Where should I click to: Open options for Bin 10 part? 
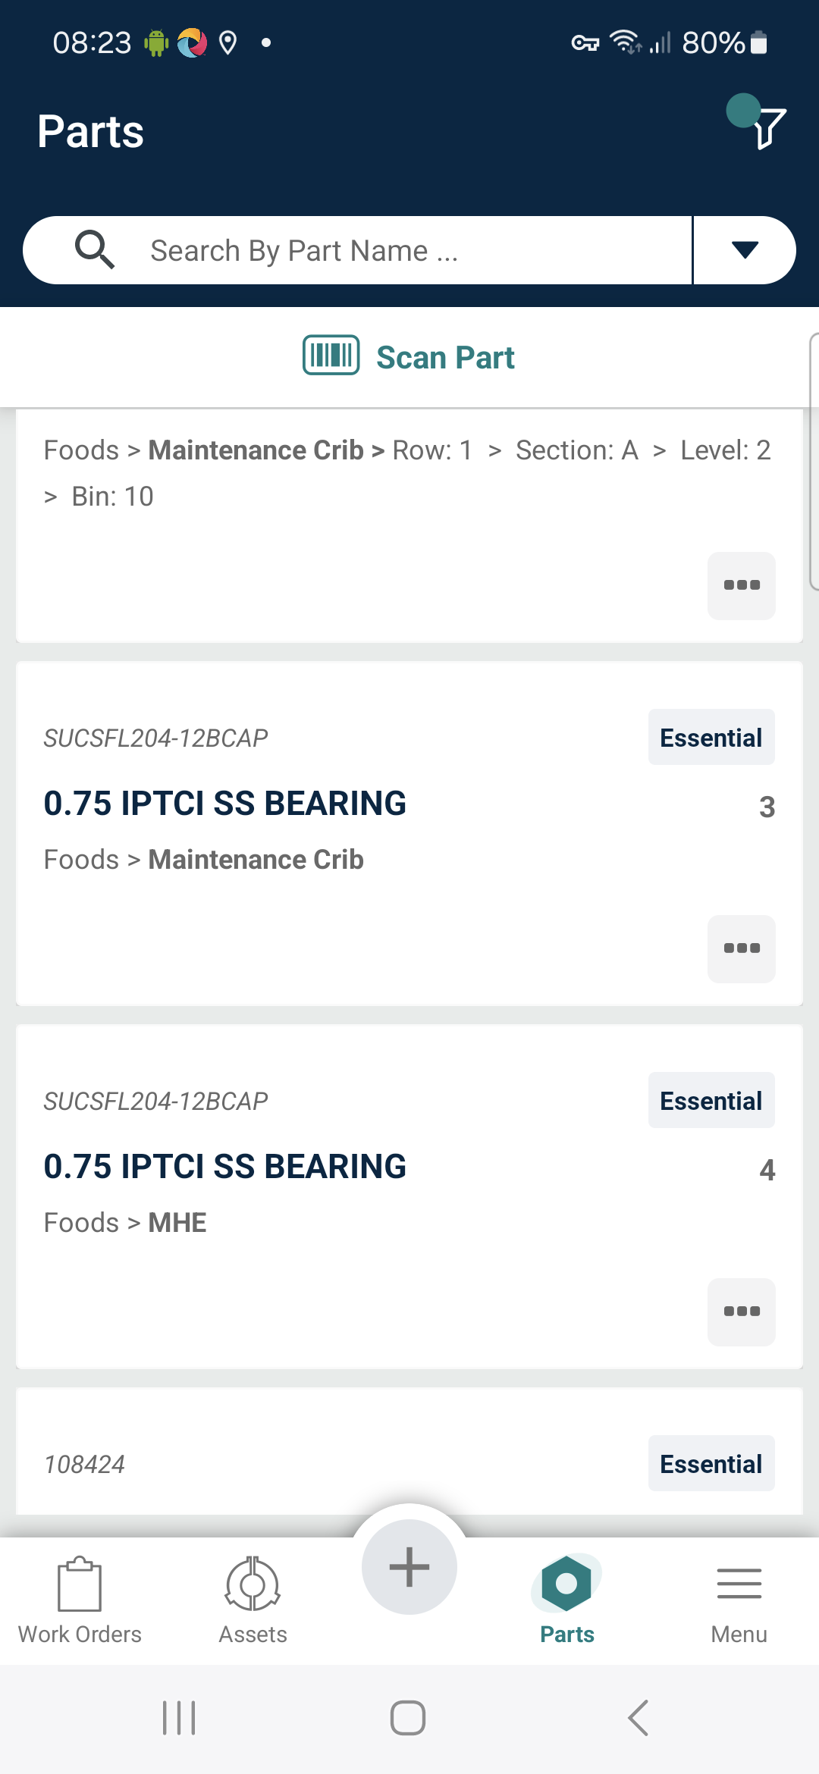coord(742,585)
